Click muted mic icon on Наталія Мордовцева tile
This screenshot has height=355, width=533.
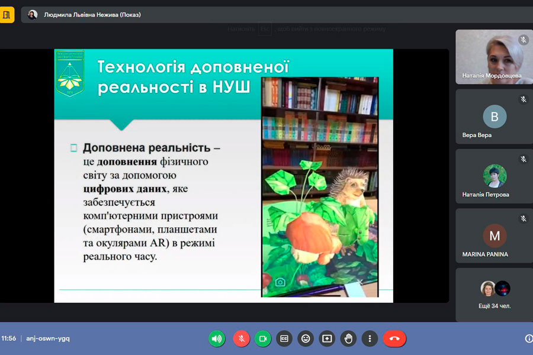(524, 40)
